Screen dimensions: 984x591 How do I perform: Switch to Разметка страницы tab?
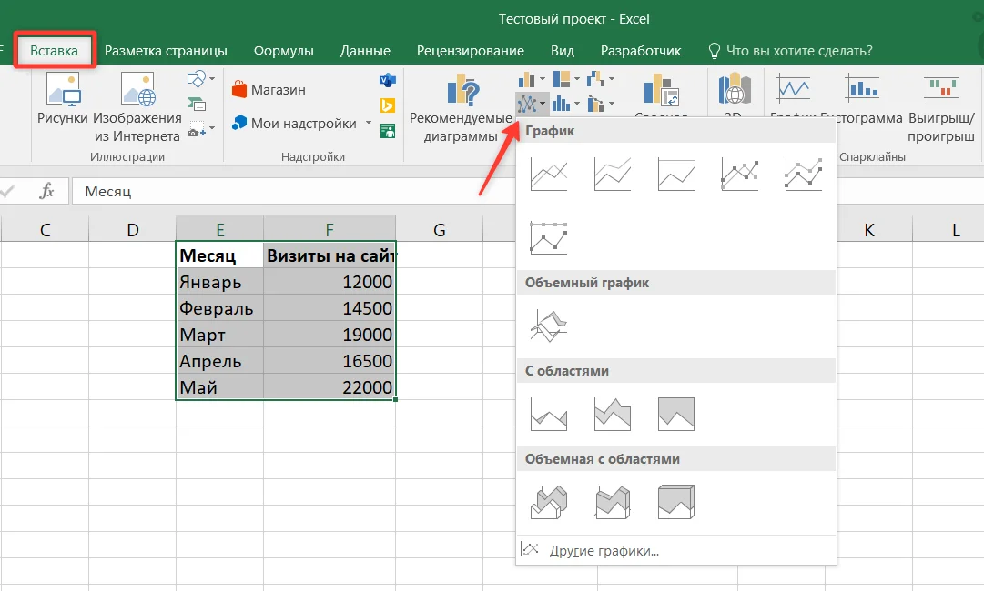166,51
